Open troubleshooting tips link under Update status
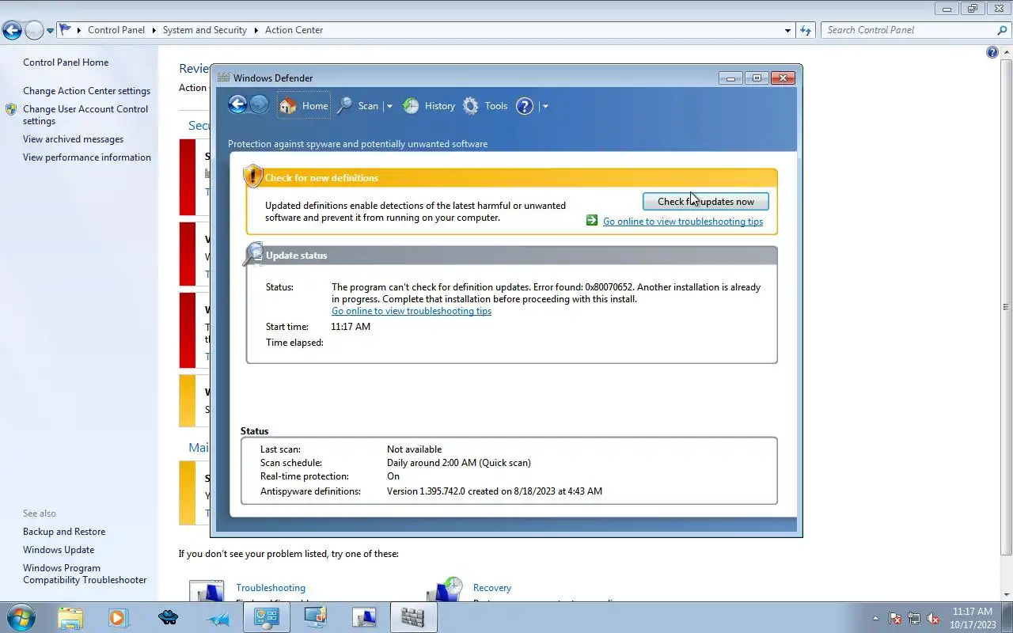Screen dimensions: 1013x633 412,311
